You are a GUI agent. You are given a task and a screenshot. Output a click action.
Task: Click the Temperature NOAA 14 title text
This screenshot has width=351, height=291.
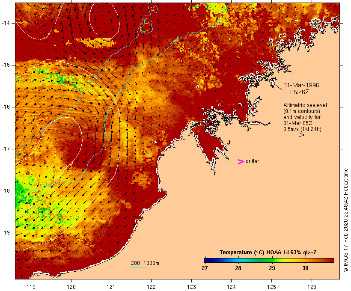[268, 252]
